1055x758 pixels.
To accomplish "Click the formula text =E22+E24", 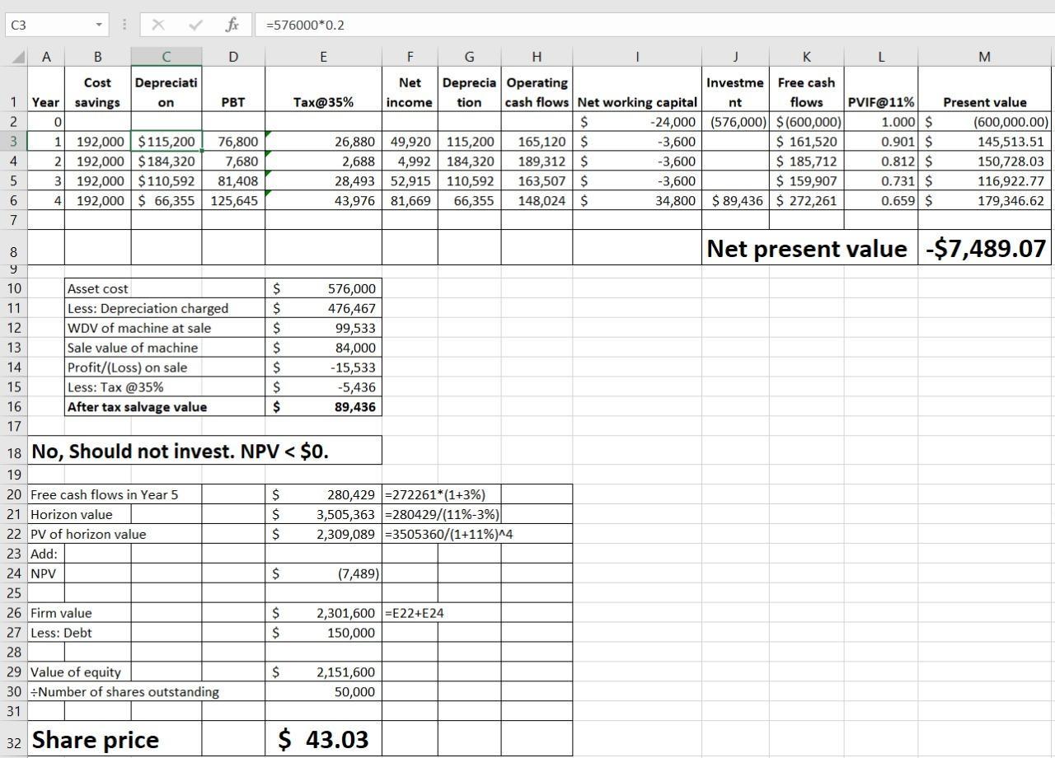I will [415, 613].
